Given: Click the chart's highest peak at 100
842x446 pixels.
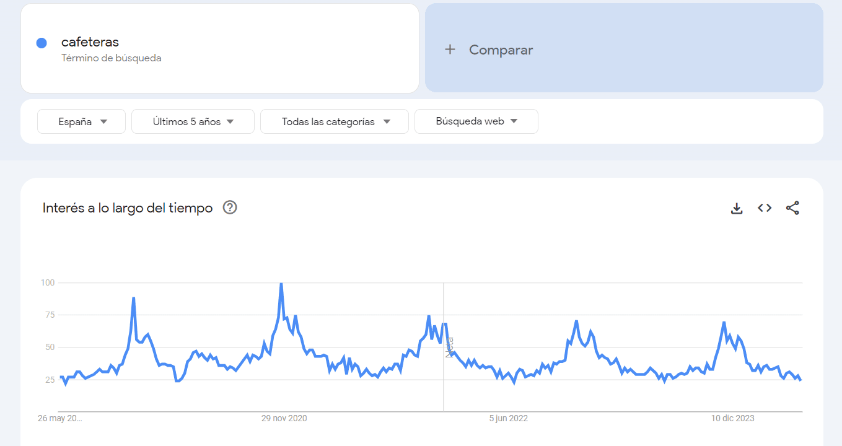Looking at the screenshot, I should coord(281,284).
